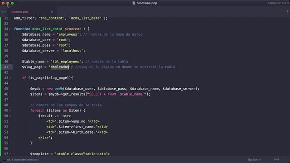
Task: Click the 'localhost' server string
Action: point(72,51)
